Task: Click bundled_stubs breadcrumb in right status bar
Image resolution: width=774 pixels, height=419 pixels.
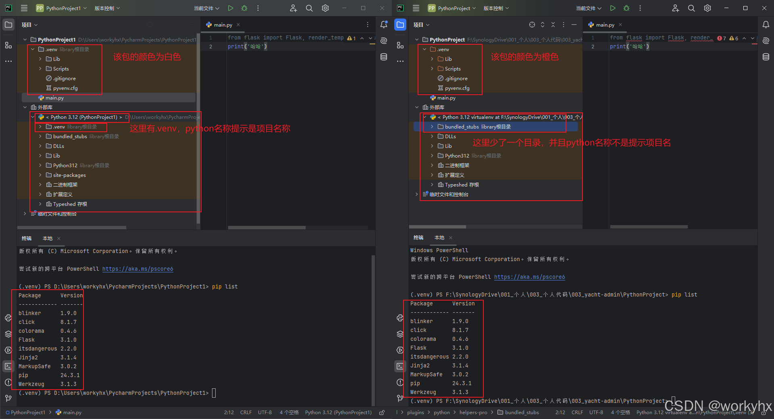Action: (x=518, y=413)
